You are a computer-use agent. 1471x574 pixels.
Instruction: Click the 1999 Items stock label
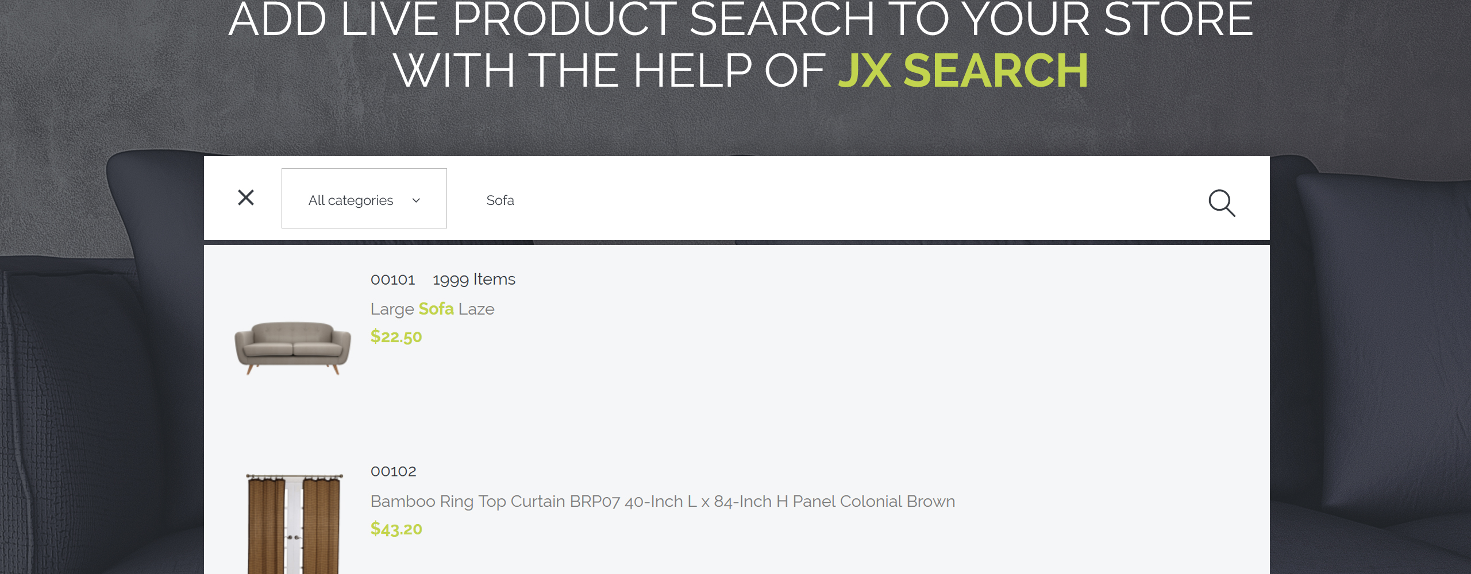pos(474,280)
